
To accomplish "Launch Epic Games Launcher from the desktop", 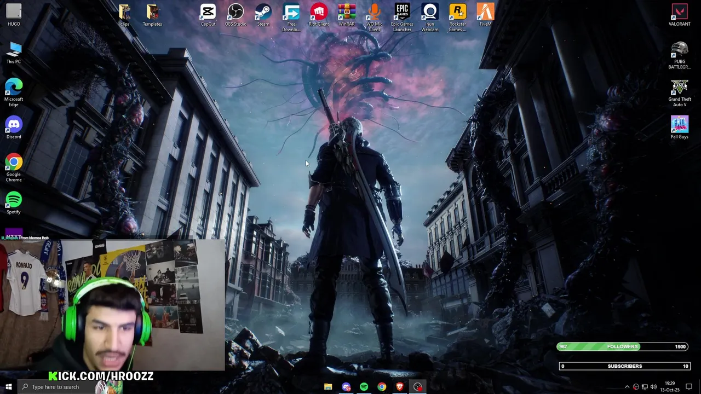I will (x=402, y=18).
